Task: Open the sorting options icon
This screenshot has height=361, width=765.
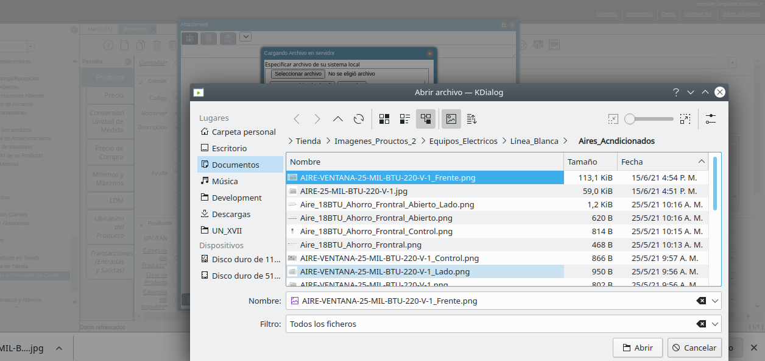Action: pyautogui.click(x=471, y=118)
